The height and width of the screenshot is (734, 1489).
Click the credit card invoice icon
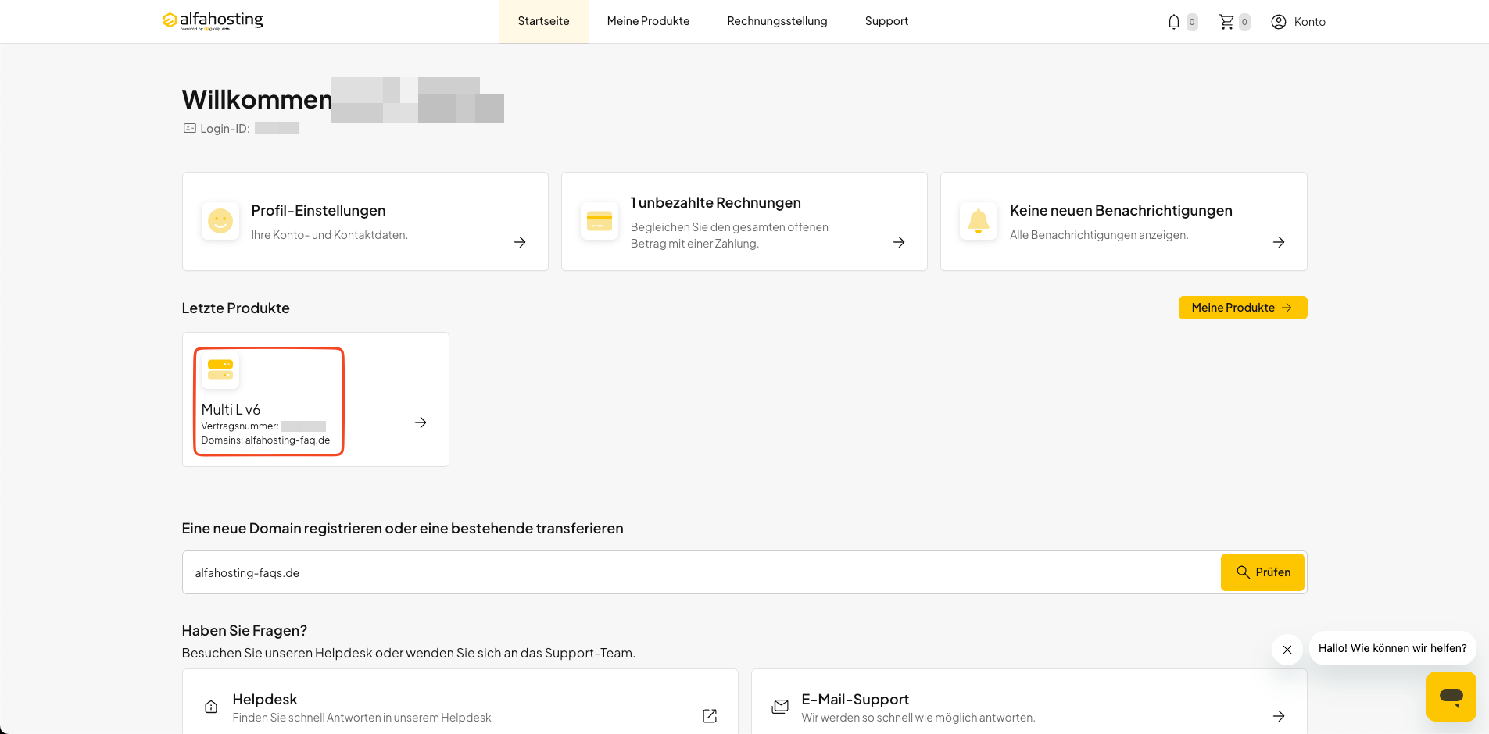[600, 221]
